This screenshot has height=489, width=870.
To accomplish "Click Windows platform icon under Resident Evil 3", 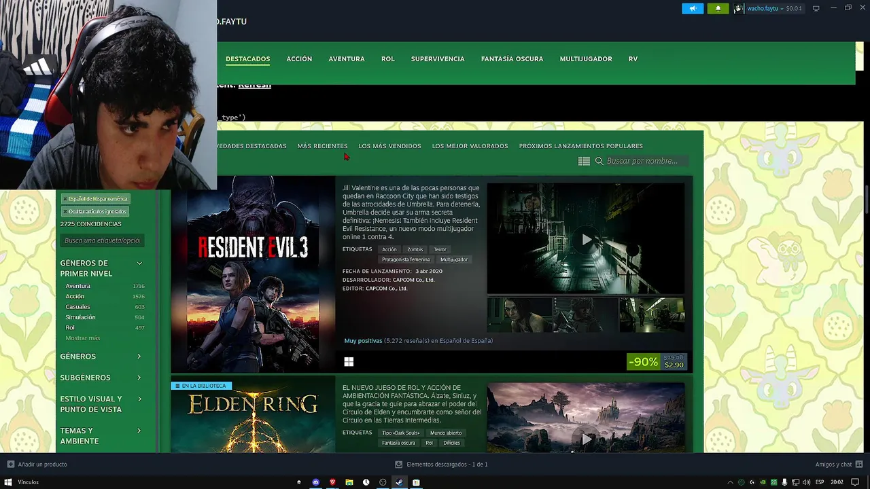I will (349, 362).
